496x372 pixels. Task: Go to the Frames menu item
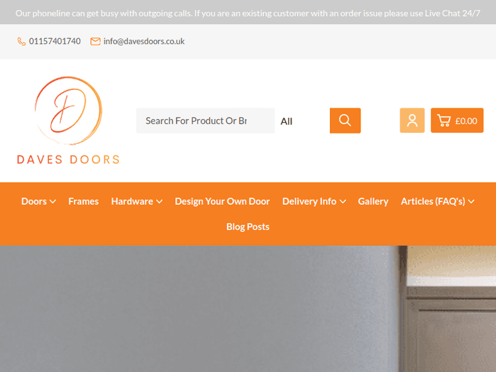tap(83, 202)
